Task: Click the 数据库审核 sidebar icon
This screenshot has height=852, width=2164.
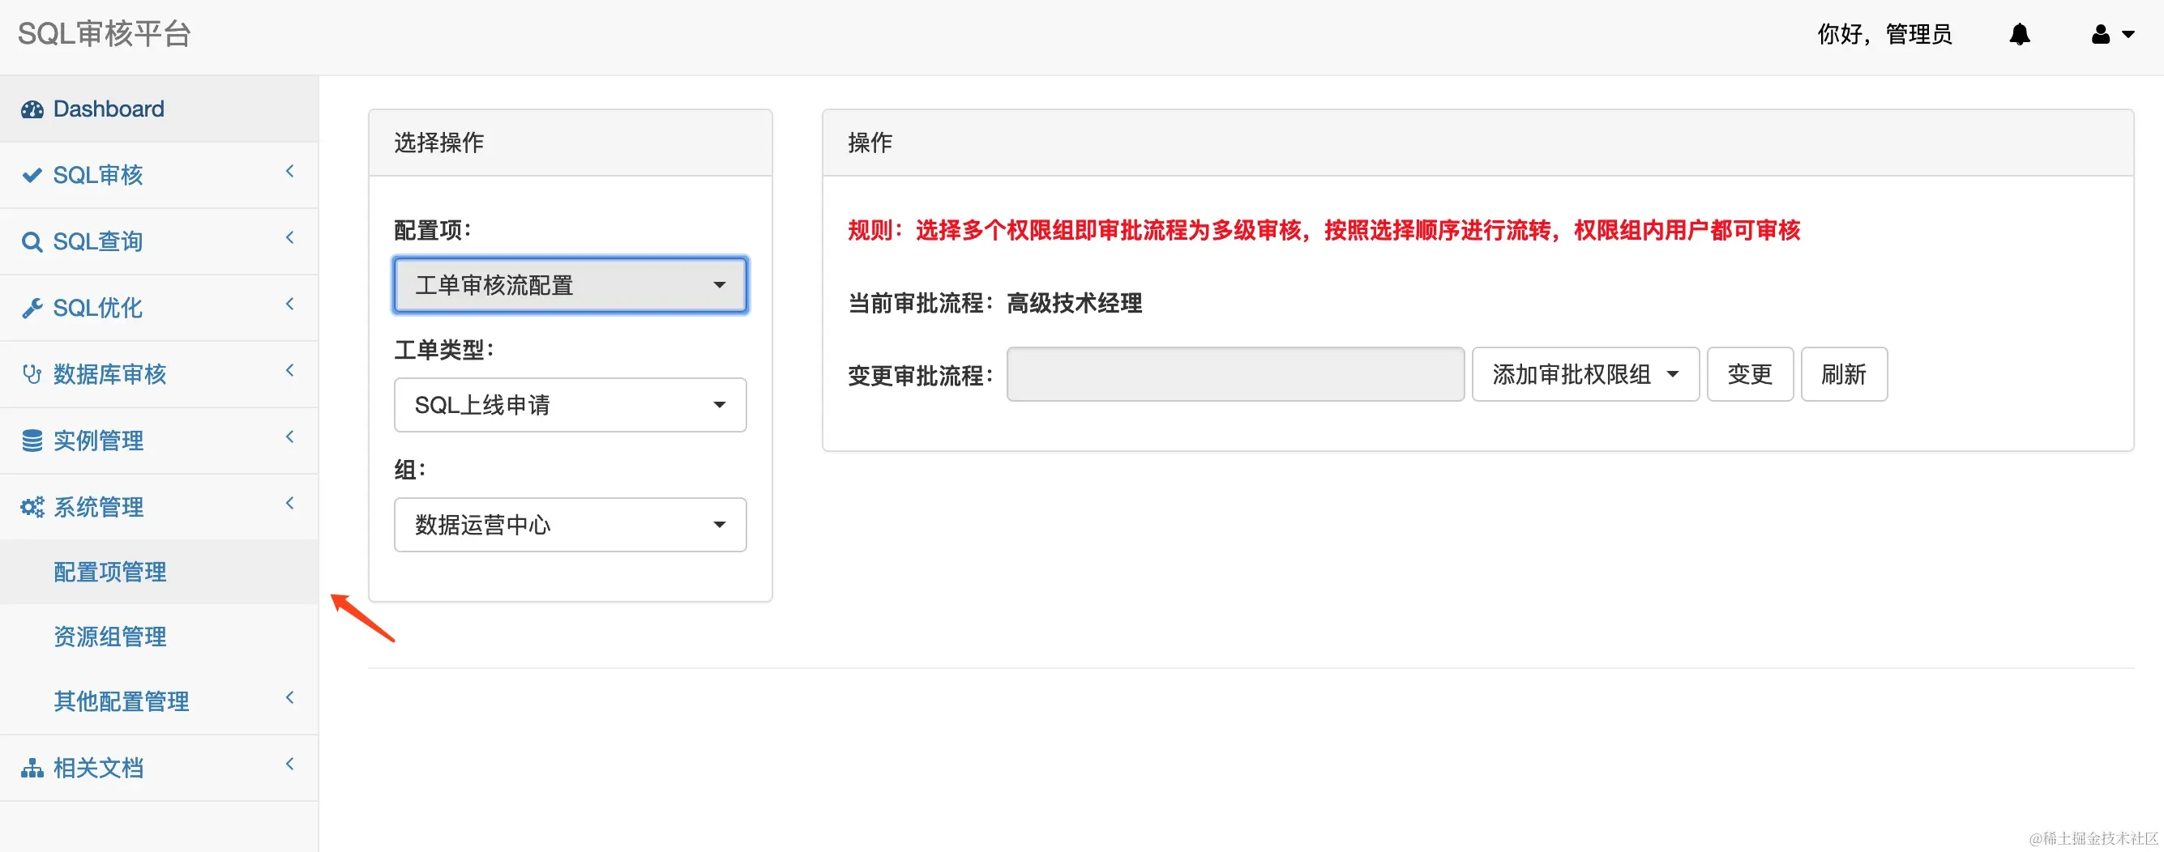Action: point(32,373)
